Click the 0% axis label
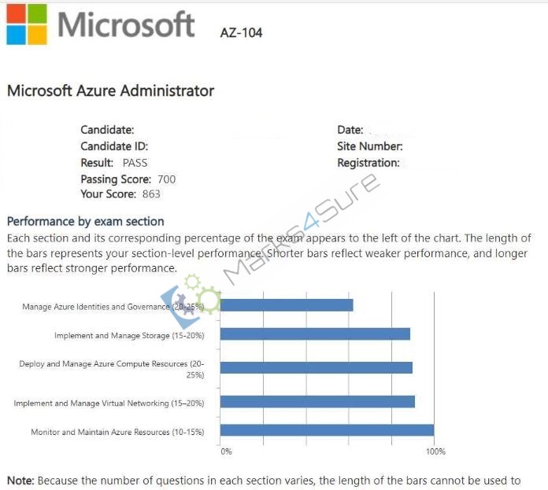 pyautogui.click(x=226, y=451)
